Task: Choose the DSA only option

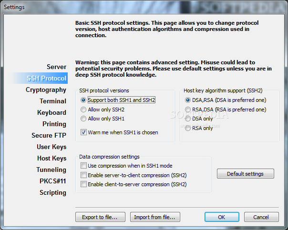Action: [x=187, y=119]
